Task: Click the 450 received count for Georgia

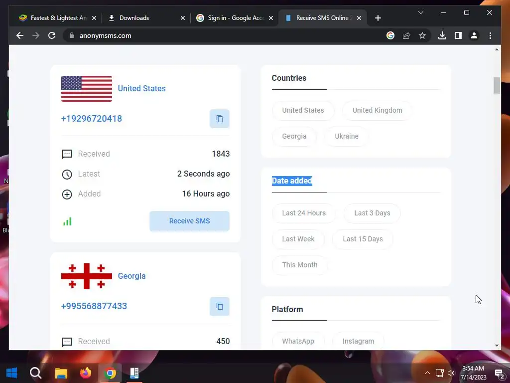Action: (223, 341)
